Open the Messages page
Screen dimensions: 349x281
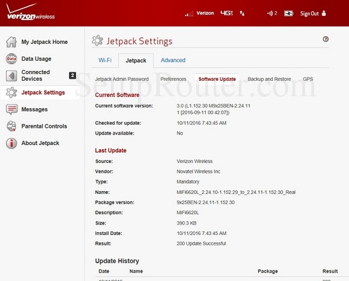(34, 109)
